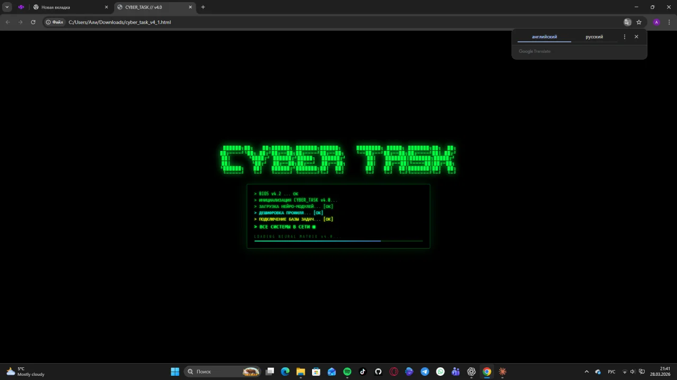Open Chrome's three-dot main menu
677x380 pixels.
[669, 22]
